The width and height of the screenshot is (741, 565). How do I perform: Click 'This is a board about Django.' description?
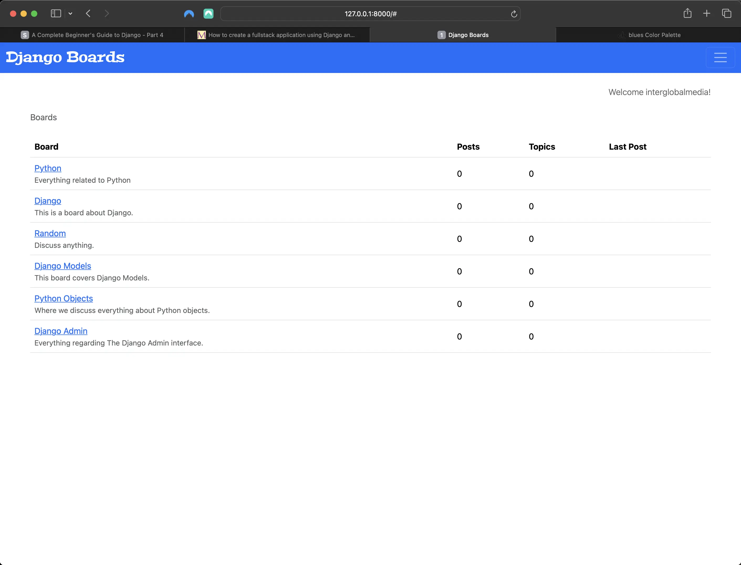tap(84, 213)
